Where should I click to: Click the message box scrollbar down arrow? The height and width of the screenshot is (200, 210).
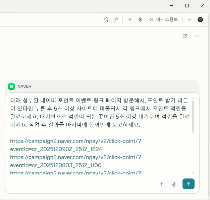[x=193, y=172]
